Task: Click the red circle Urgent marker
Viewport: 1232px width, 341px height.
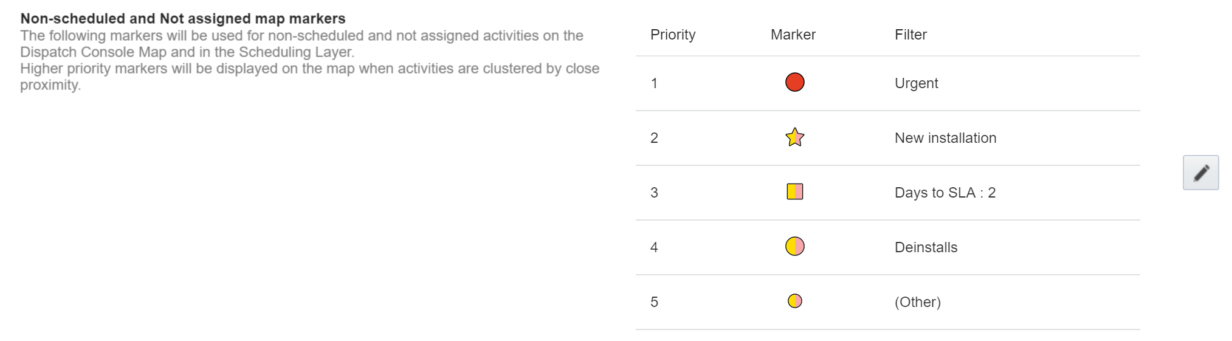Action: coord(794,83)
